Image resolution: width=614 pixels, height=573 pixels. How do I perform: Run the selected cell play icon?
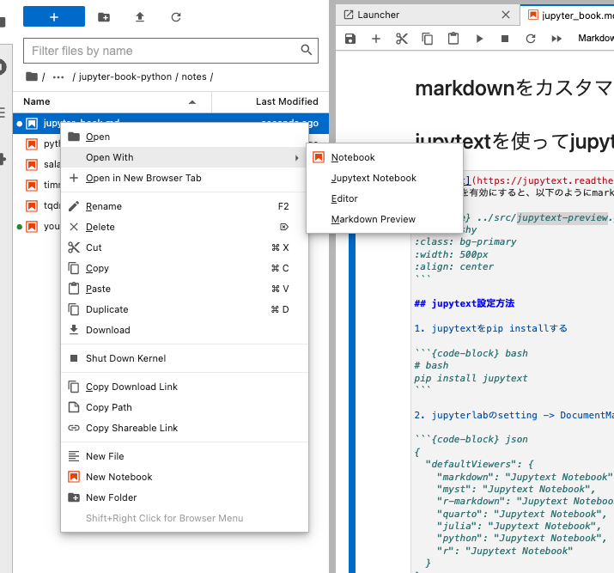tap(479, 39)
